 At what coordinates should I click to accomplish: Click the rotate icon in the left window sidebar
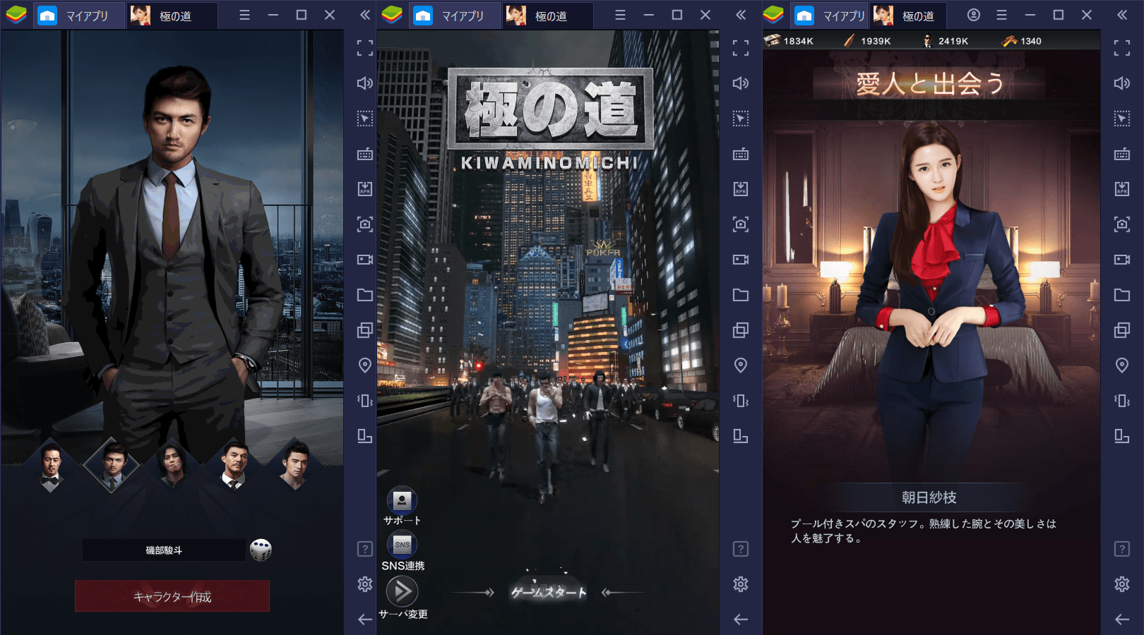[365, 436]
